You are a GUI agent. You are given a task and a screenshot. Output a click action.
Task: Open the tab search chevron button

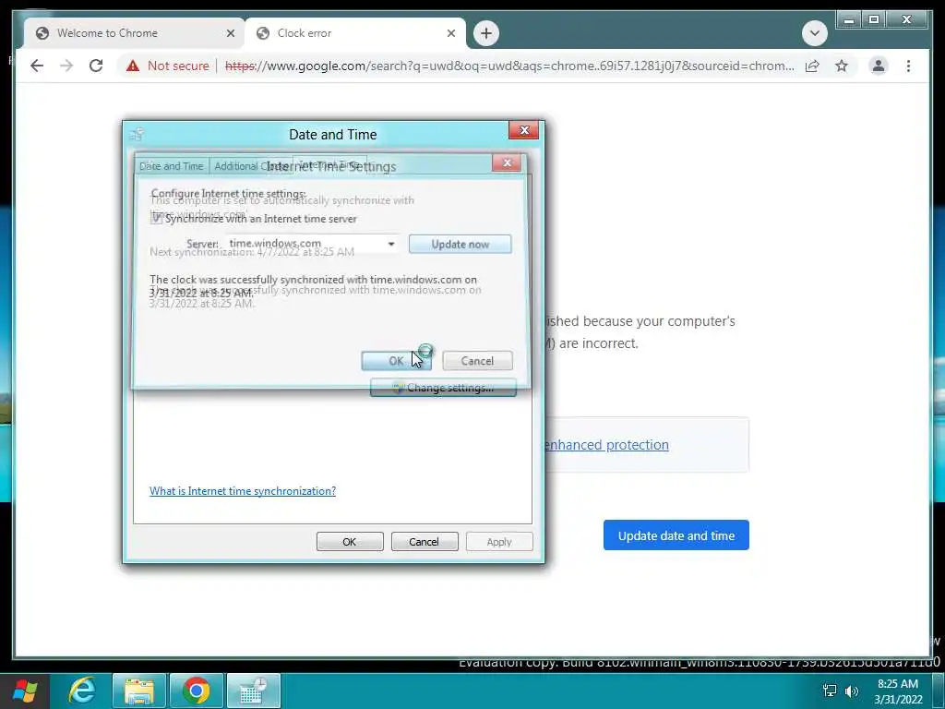coord(814,33)
